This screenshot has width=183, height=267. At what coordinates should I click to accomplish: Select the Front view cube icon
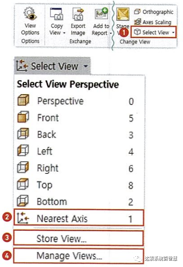[x=23, y=117]
